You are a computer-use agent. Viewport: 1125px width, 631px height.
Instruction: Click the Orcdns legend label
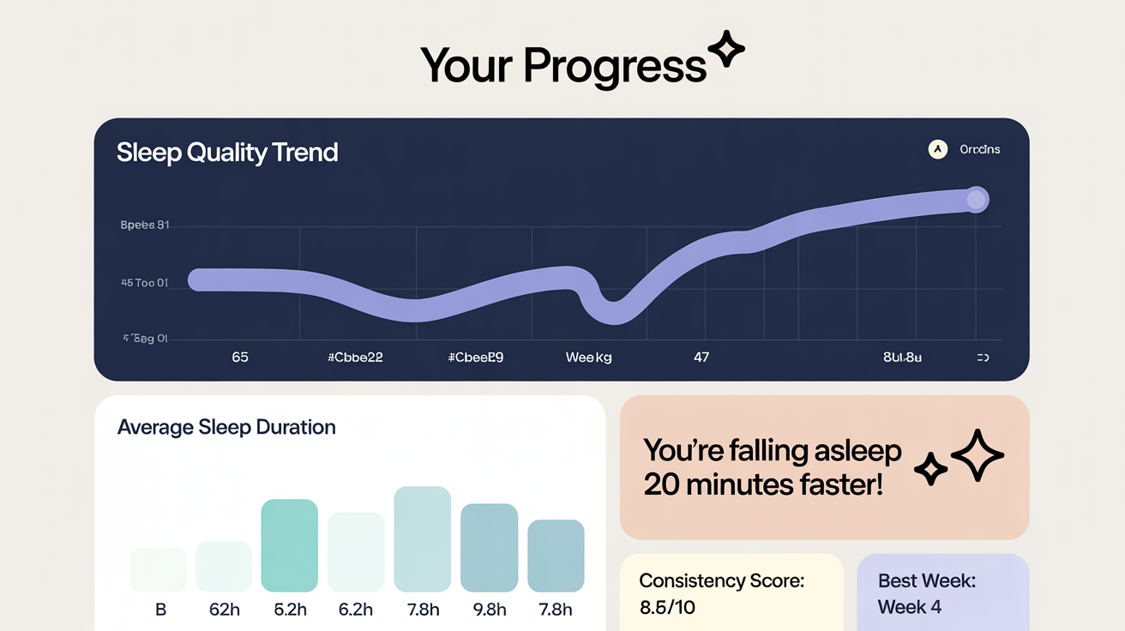979,149
